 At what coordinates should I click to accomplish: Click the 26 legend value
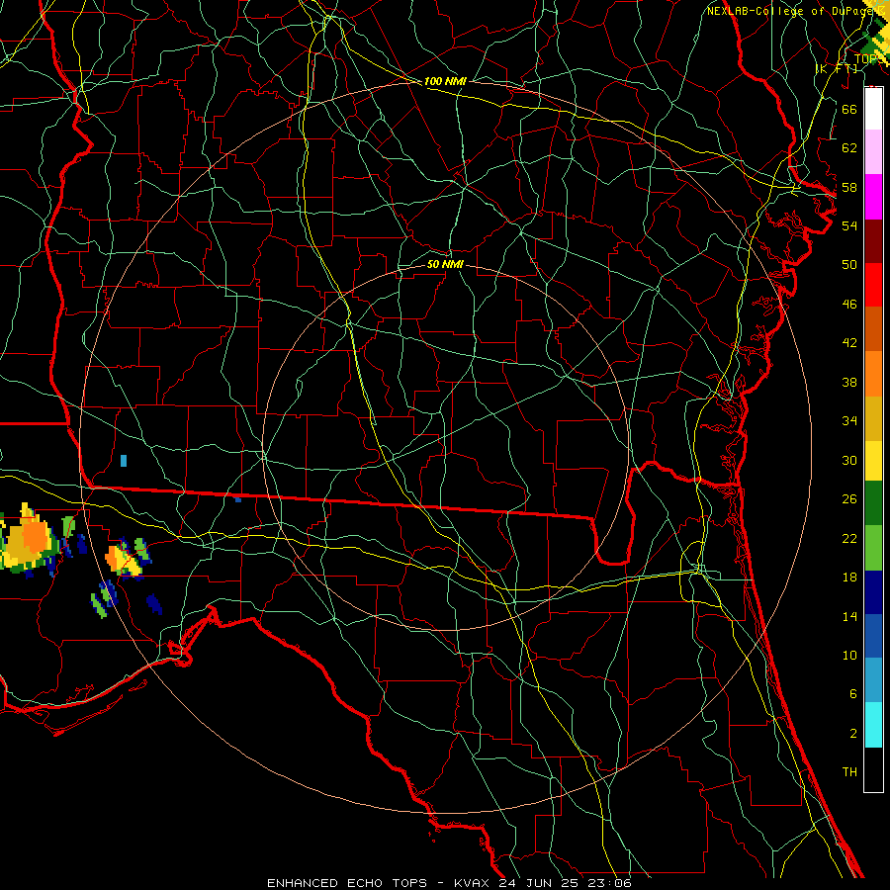[849, 499]
